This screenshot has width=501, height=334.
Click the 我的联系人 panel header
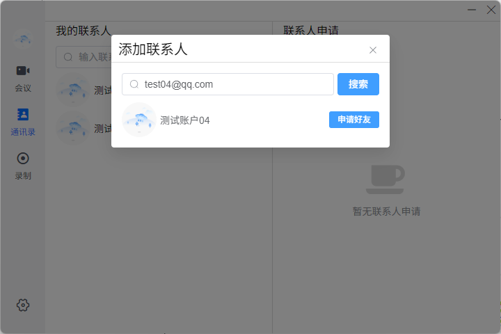coord(83,31)
